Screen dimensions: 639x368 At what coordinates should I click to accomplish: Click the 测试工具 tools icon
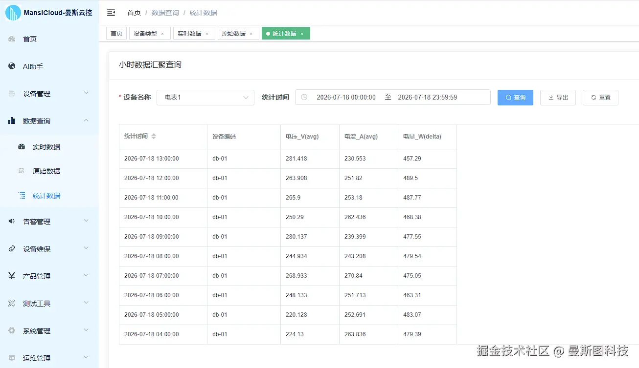click(x=12, y=304)
